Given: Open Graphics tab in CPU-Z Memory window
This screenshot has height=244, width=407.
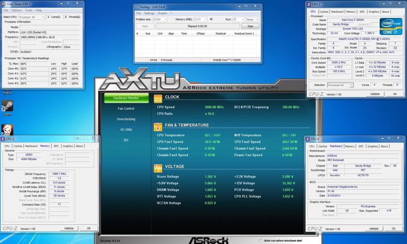Looking at the screenshot, I should 68,146.
